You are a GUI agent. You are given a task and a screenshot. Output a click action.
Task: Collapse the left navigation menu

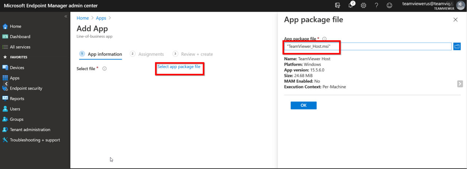(x=66, y=16)
